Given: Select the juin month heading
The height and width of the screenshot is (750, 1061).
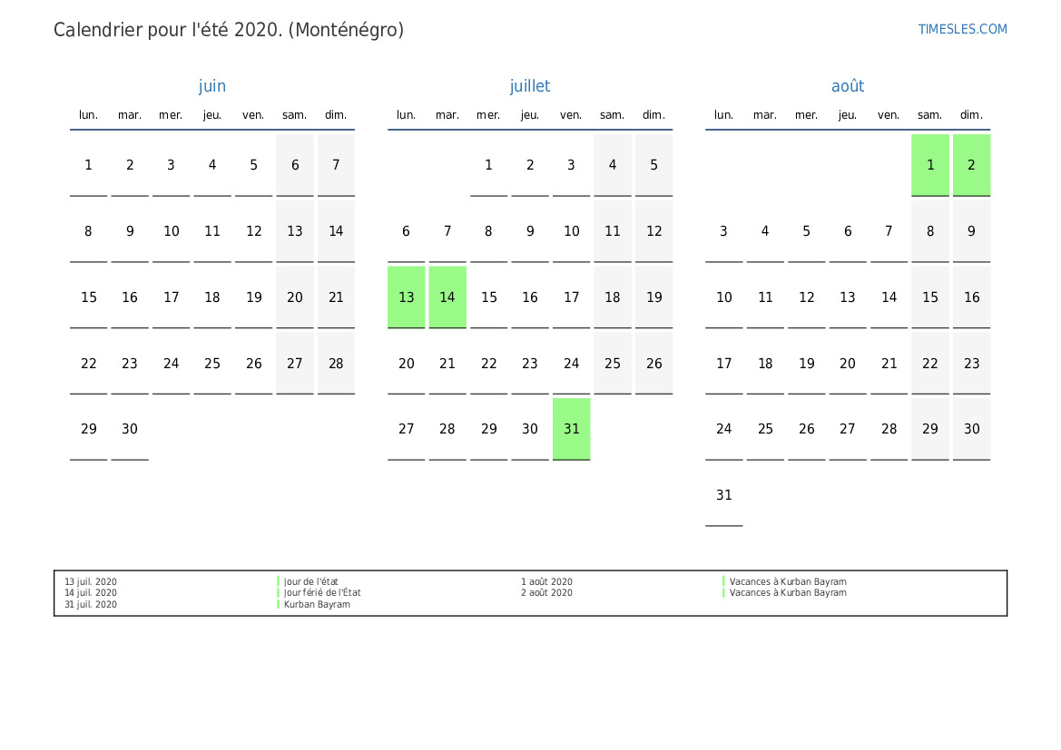Looking at the screenshot, I should 211,86.
